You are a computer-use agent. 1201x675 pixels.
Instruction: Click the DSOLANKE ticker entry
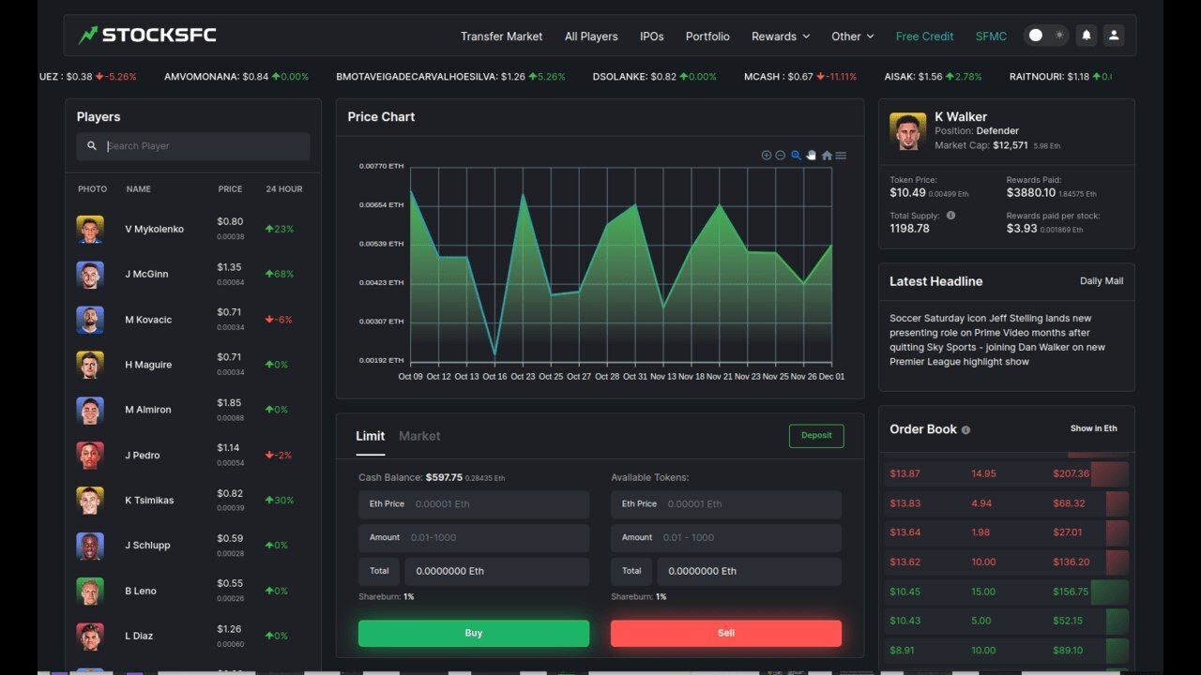click(655, 77)
